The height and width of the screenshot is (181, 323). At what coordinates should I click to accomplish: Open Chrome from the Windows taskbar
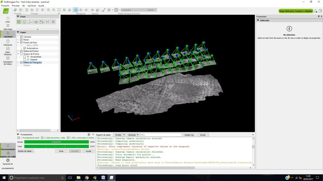pyautogui.click(x=87, y=177)
